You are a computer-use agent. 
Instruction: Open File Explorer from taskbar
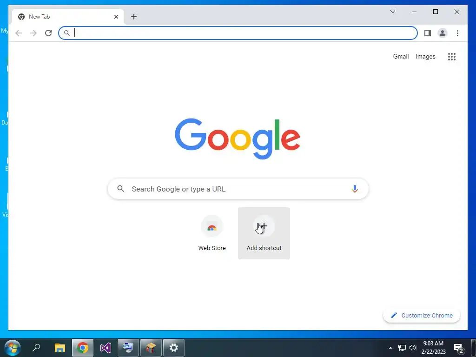pos(60,348)
